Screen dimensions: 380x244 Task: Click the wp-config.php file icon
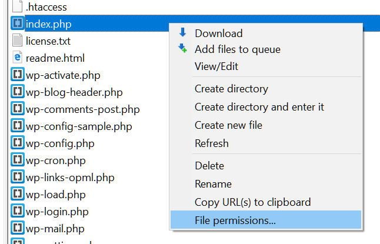18,142
